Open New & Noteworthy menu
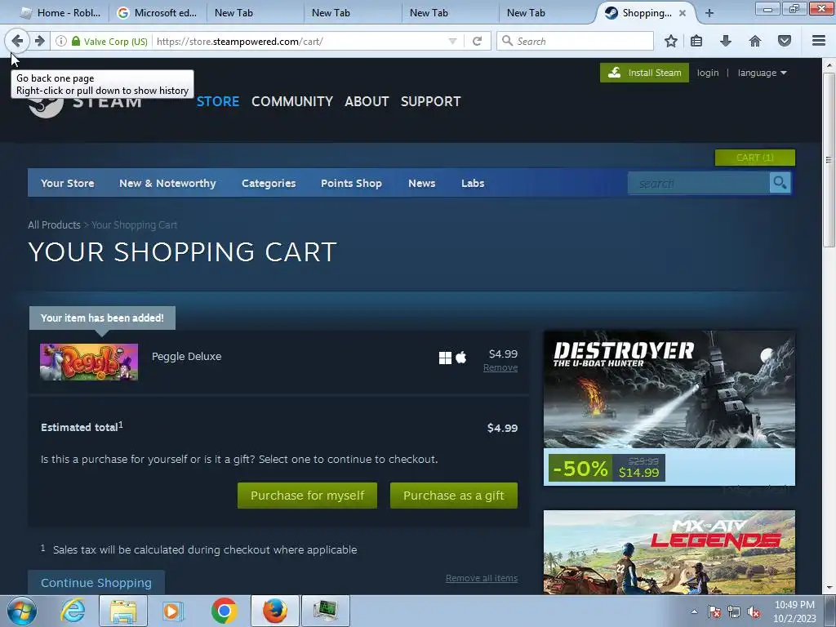 point(167,183)
